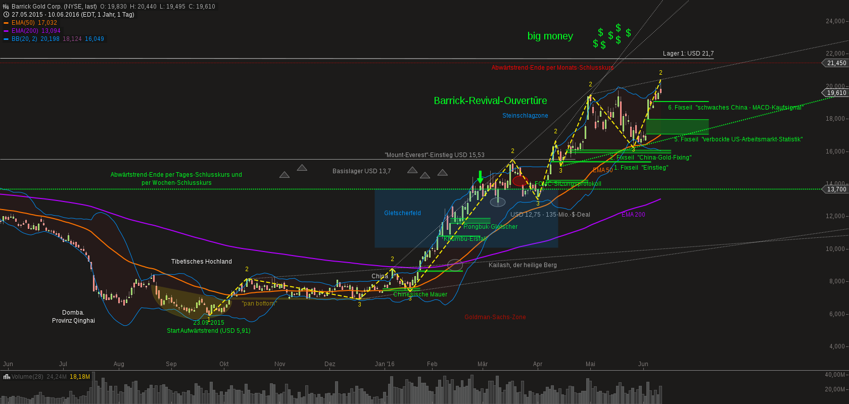Screen dimensions: 849x404
Task: Click the '23.09.2015' date annotation
Action: (x=209, y=323)
